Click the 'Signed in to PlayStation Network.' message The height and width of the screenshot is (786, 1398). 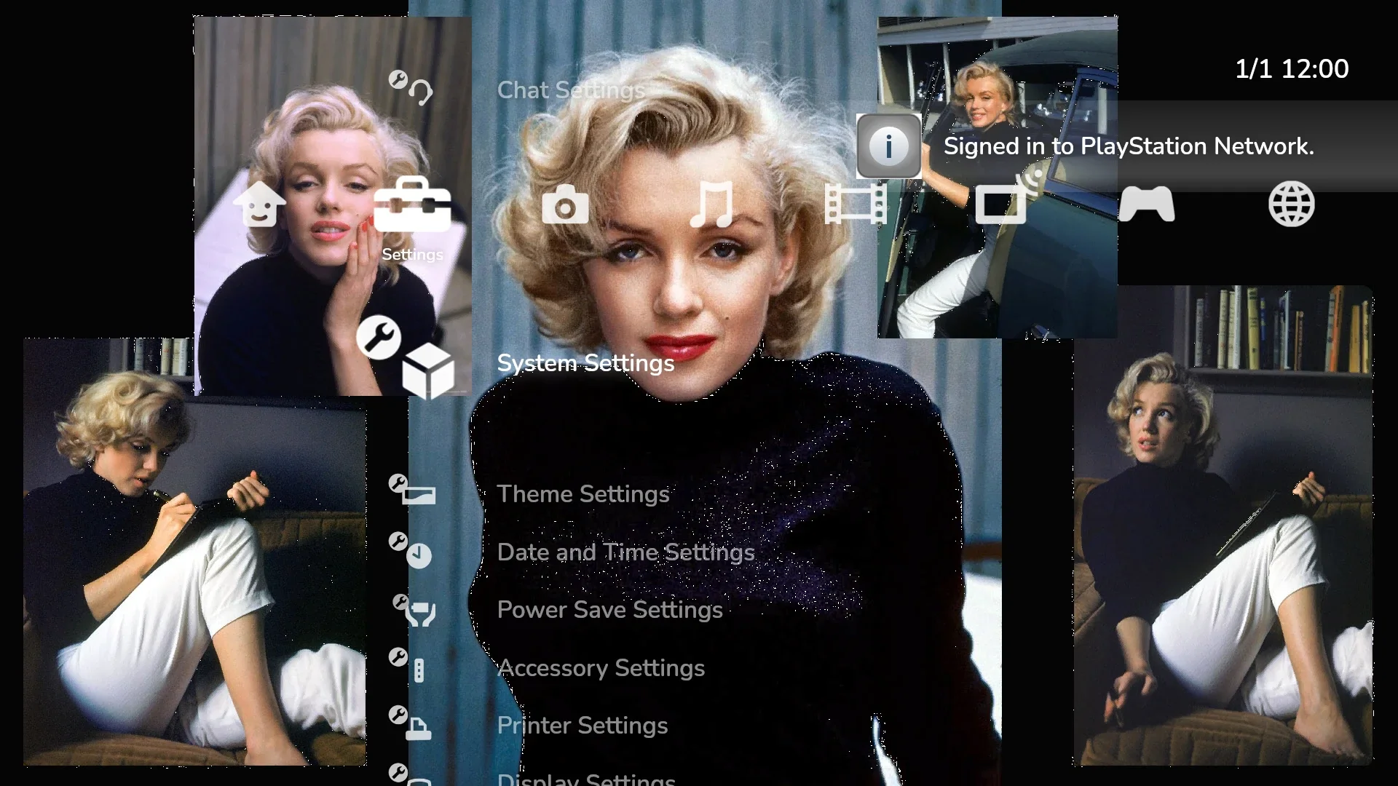(x=1129, y=146)
